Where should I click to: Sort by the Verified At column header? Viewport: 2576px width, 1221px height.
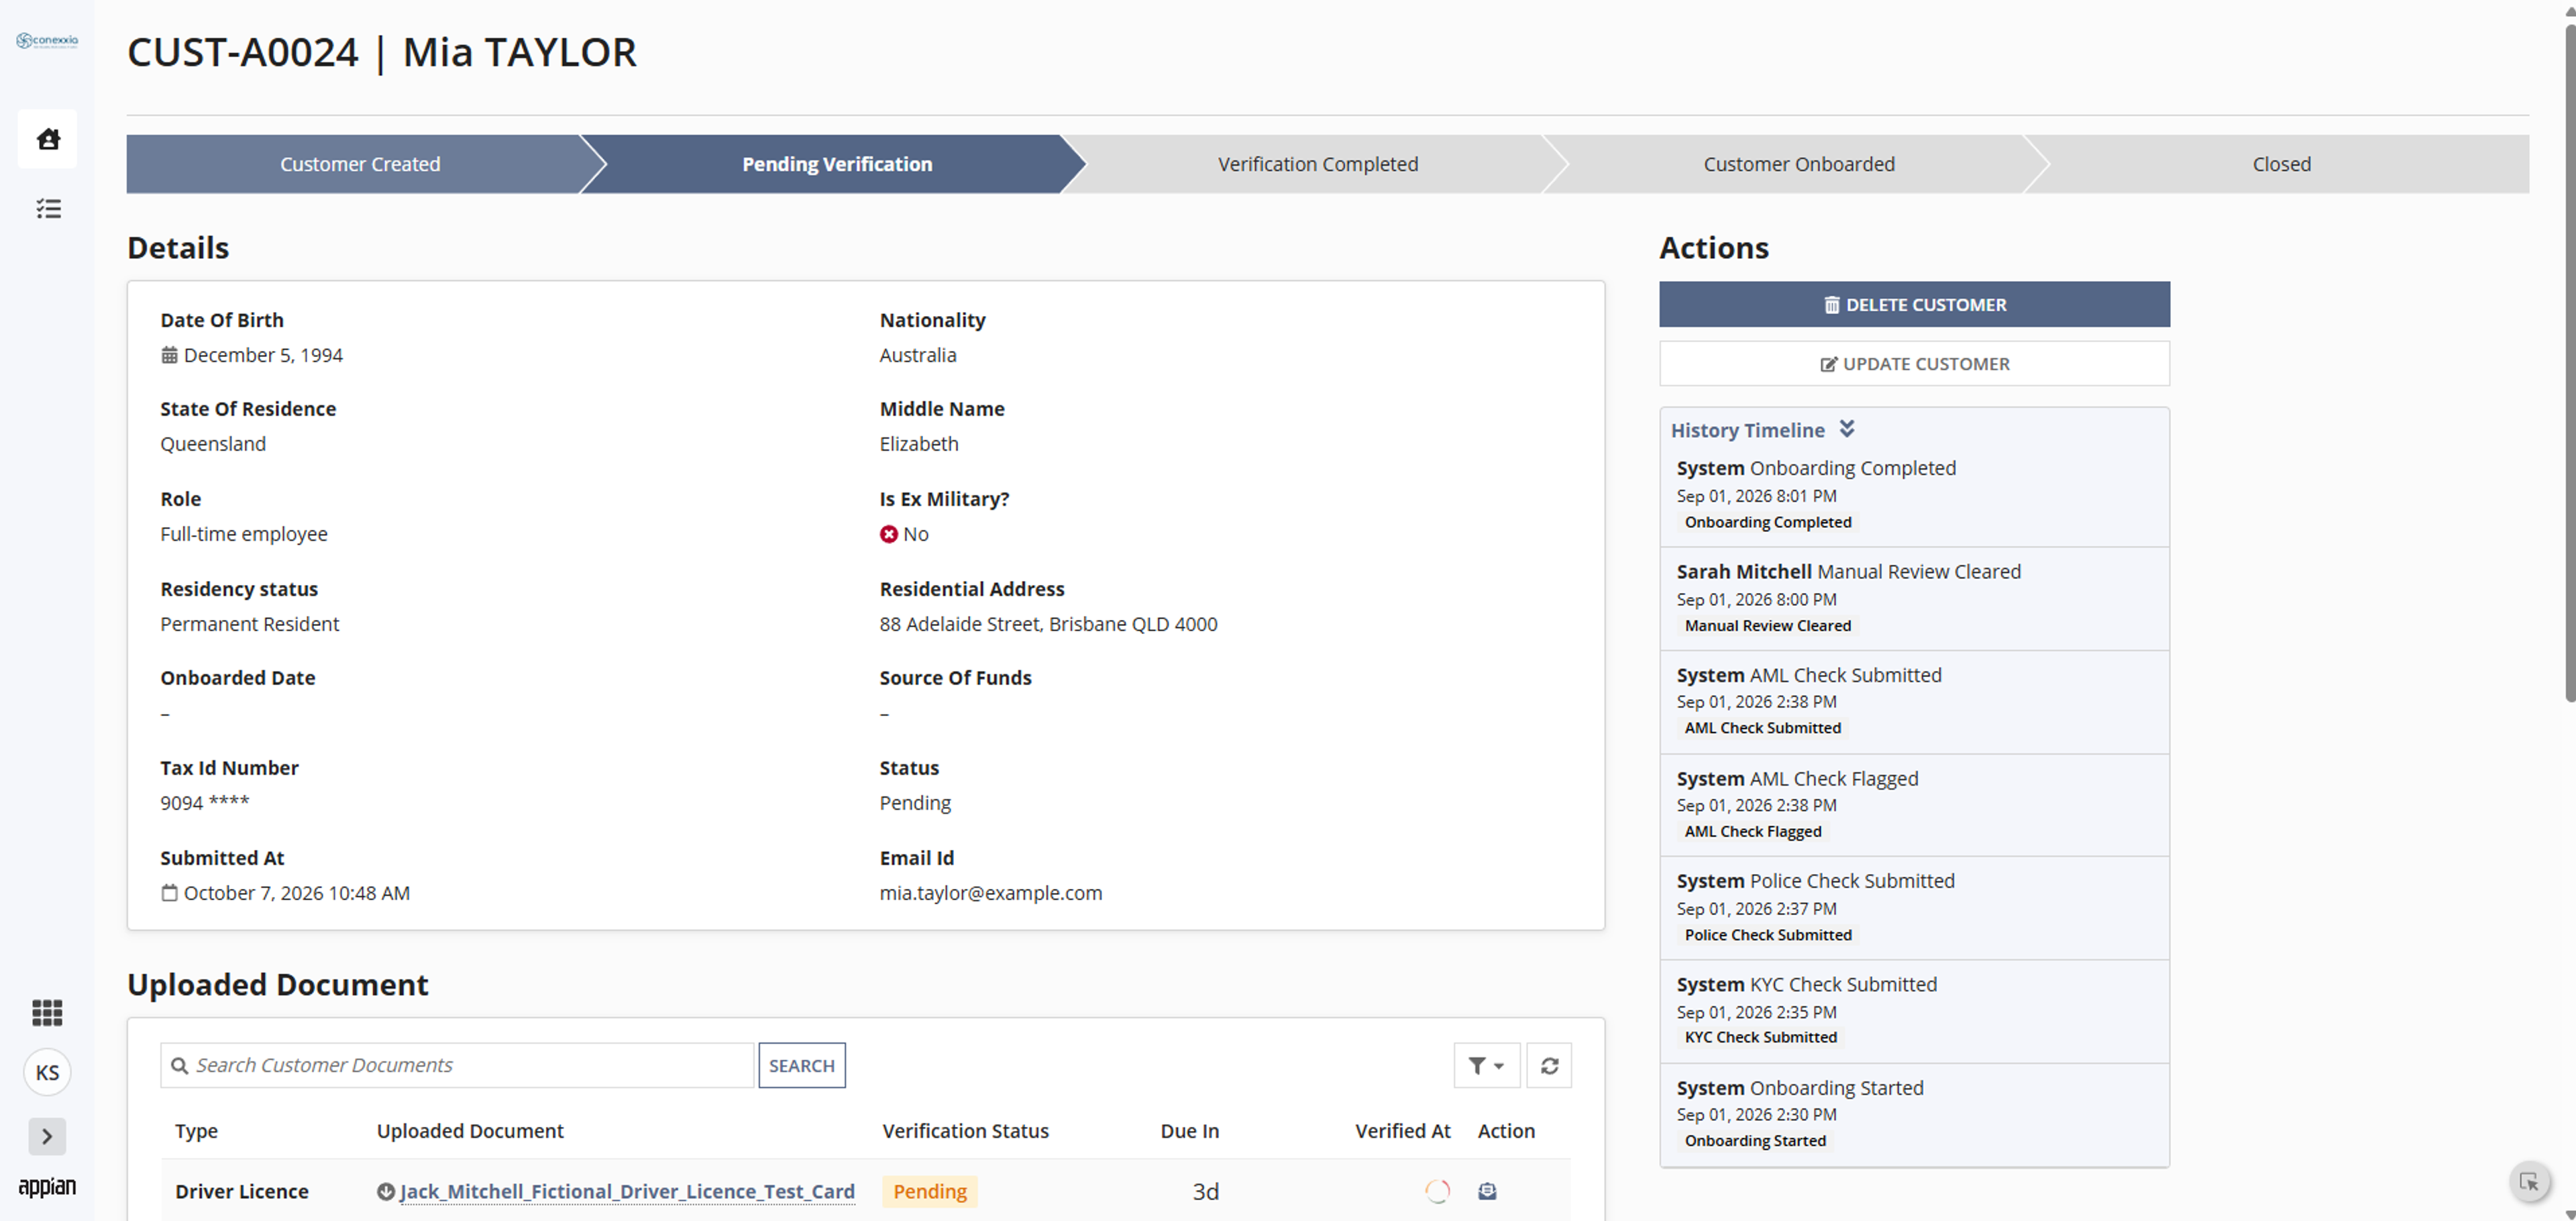(1402, 1130)
